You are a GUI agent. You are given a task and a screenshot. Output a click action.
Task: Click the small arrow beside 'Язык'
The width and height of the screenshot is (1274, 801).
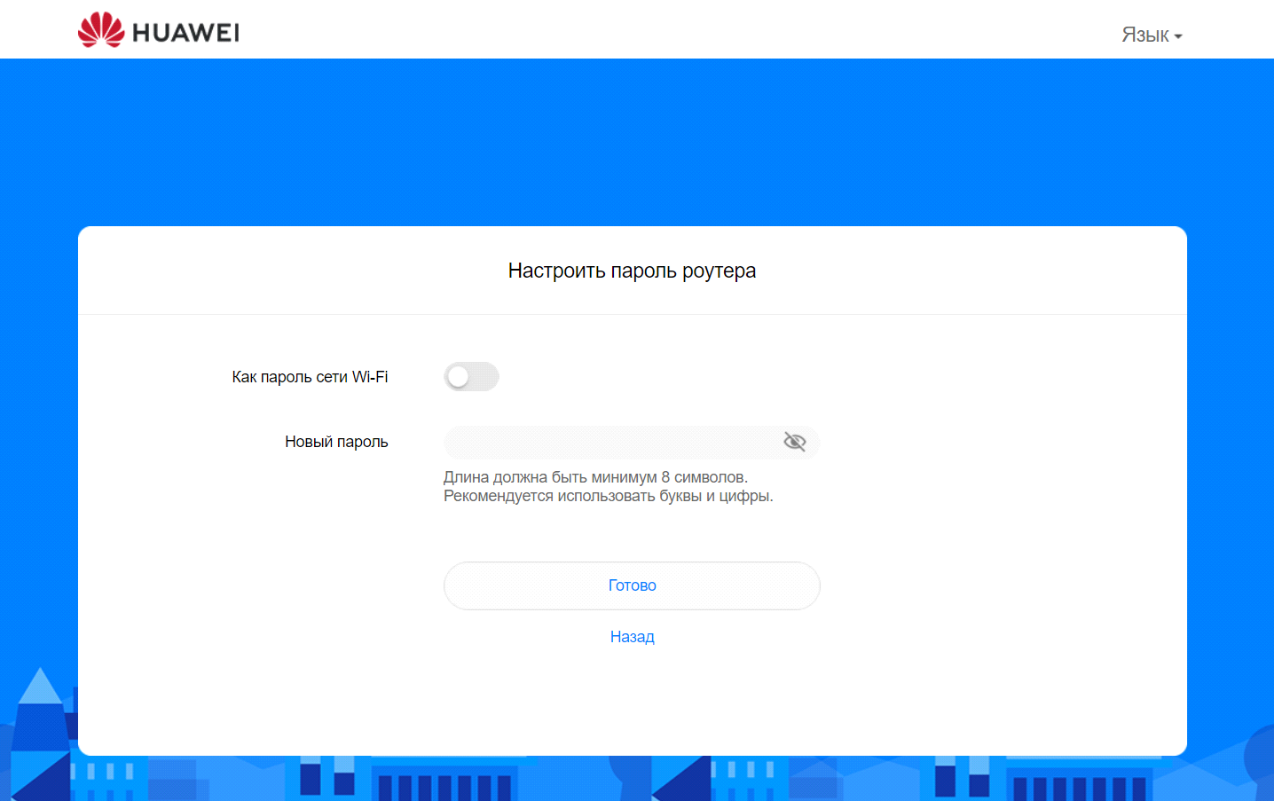pyautogui.click(x=1178, y=36)
